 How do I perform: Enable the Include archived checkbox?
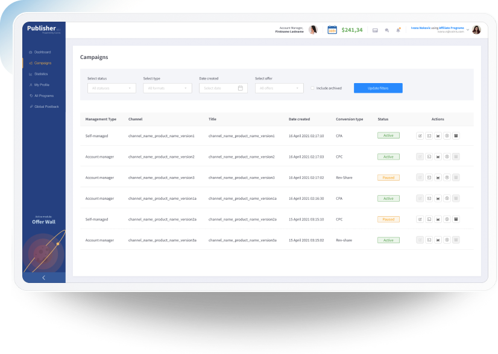pyautogui.click(x=313, y=87)
